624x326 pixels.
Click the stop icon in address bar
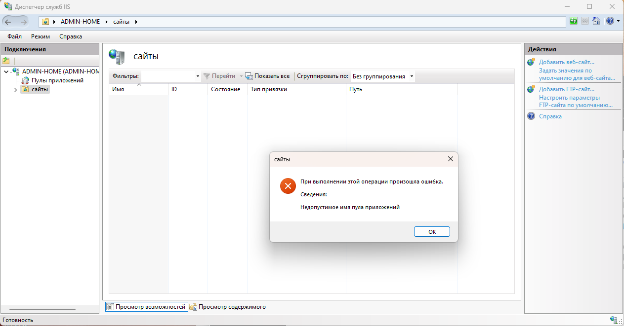pos(585,21)
